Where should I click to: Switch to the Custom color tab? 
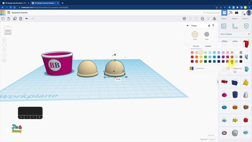coord(208,46)
